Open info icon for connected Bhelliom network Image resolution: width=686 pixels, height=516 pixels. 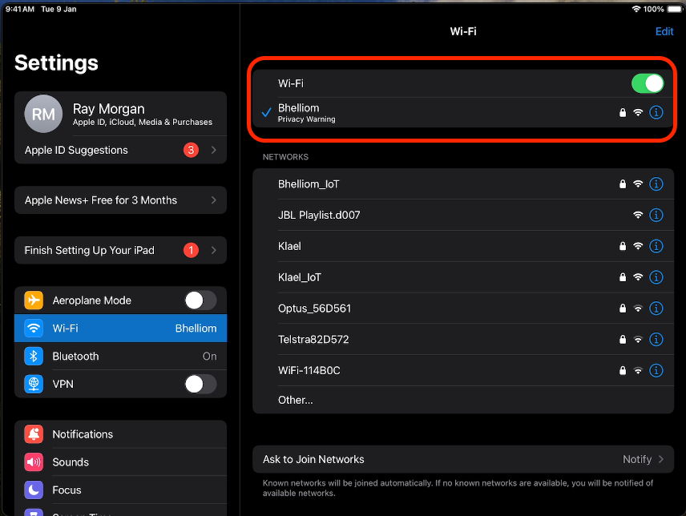(656, 113)
